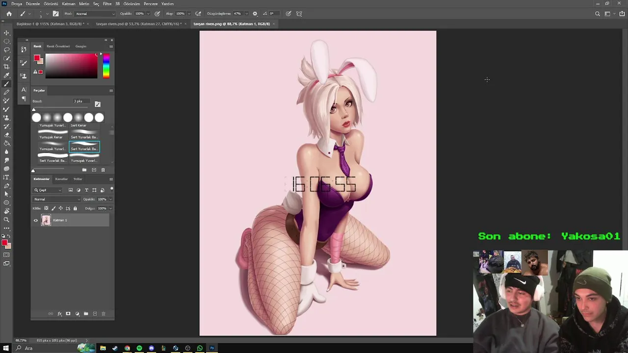Select the Katman 1 layer thumbnail
Viewport: 628px width, 353px height.
pos(46,220)
